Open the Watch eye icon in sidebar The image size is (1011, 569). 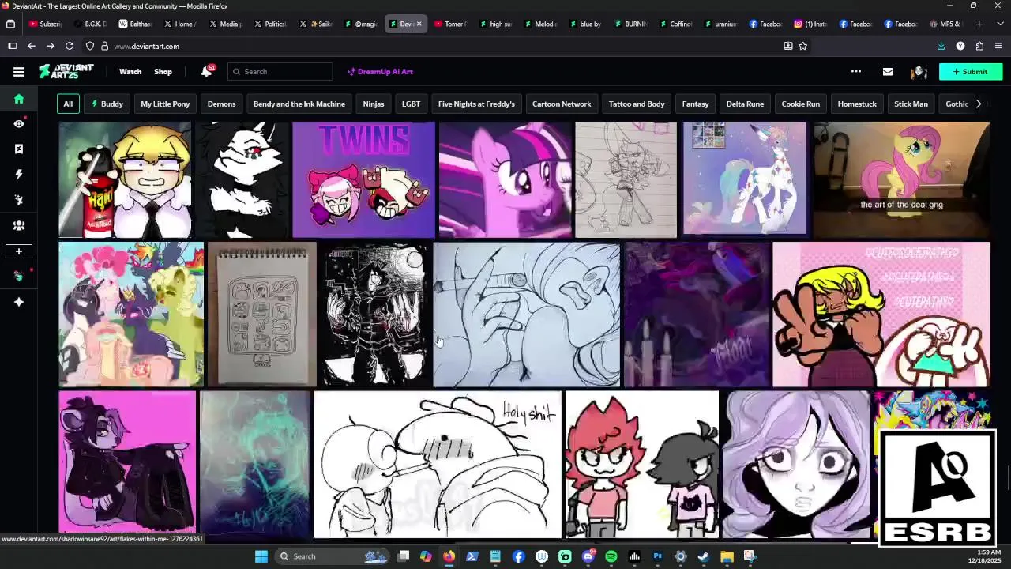point(19,124)
